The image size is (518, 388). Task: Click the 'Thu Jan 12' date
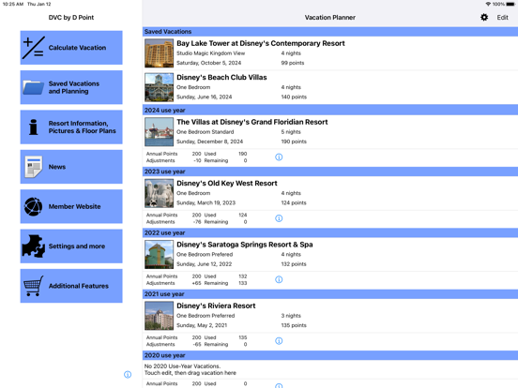39,4
